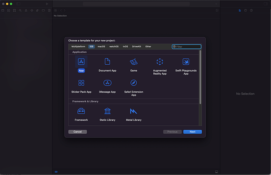Show the File inspector icon
Image resolution: width=271 pixels, height=175 pixels.
240,10
